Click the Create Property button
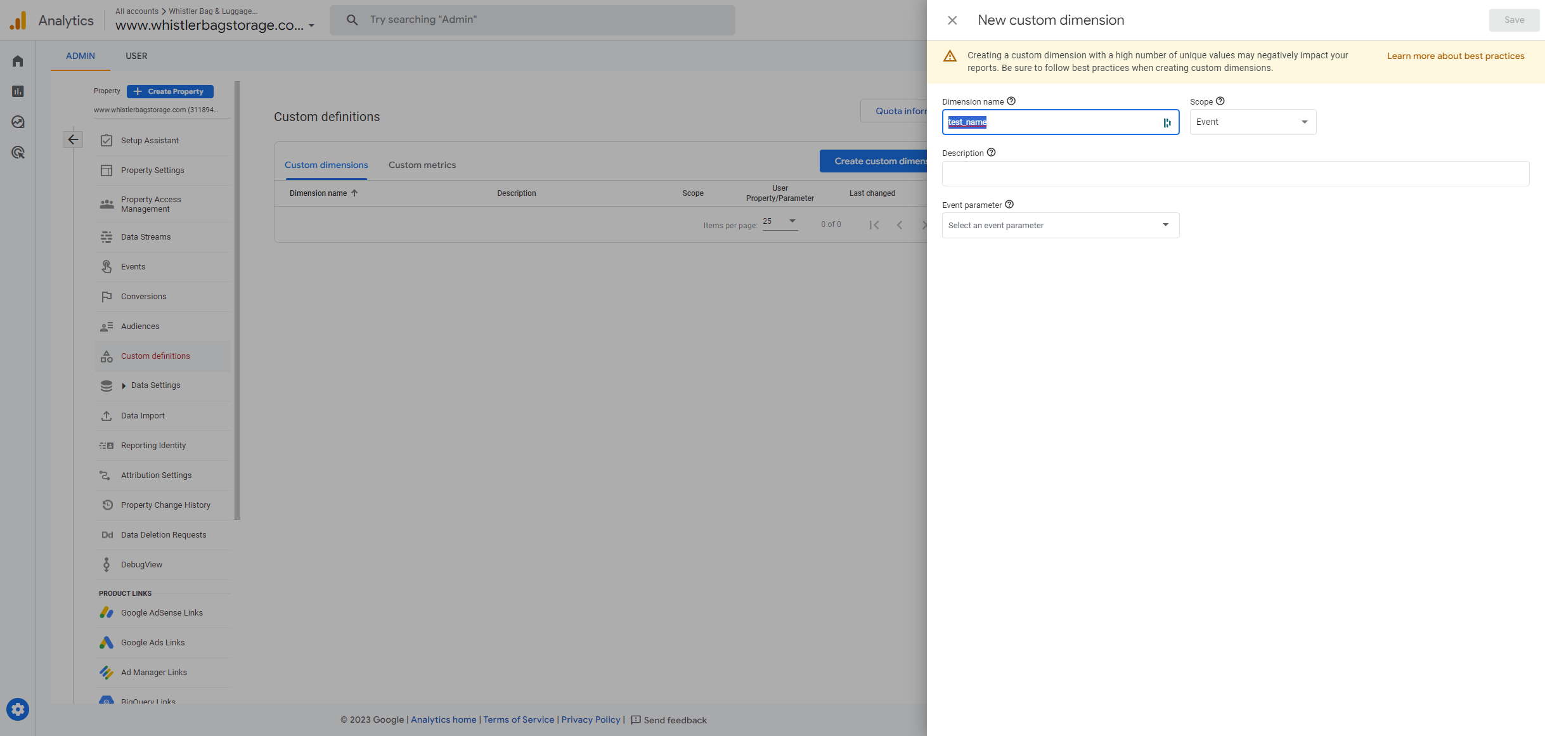The height and width of the screenshot is (736, 1545). click(x=170, y=91)
